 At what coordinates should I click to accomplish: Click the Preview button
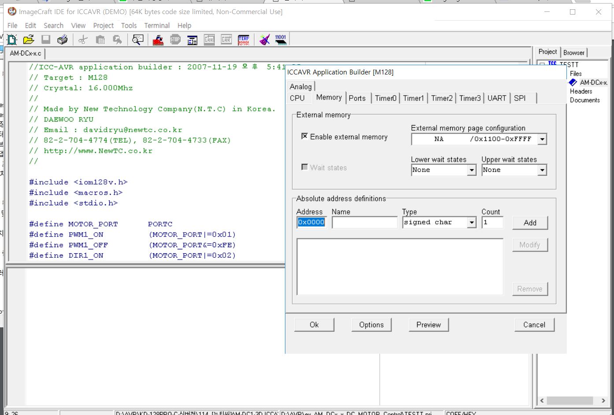[428, 325]
